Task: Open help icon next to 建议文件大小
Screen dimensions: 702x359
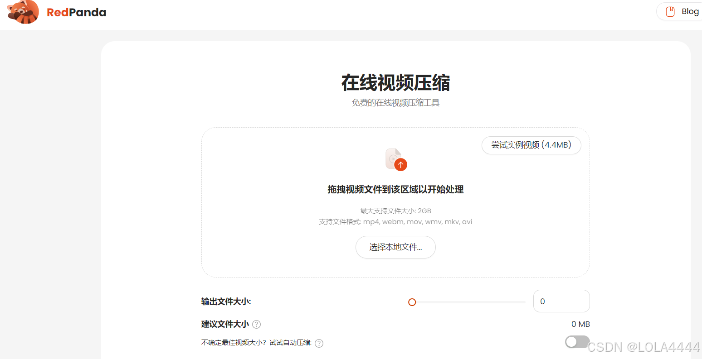Action: tap(256, 324)
